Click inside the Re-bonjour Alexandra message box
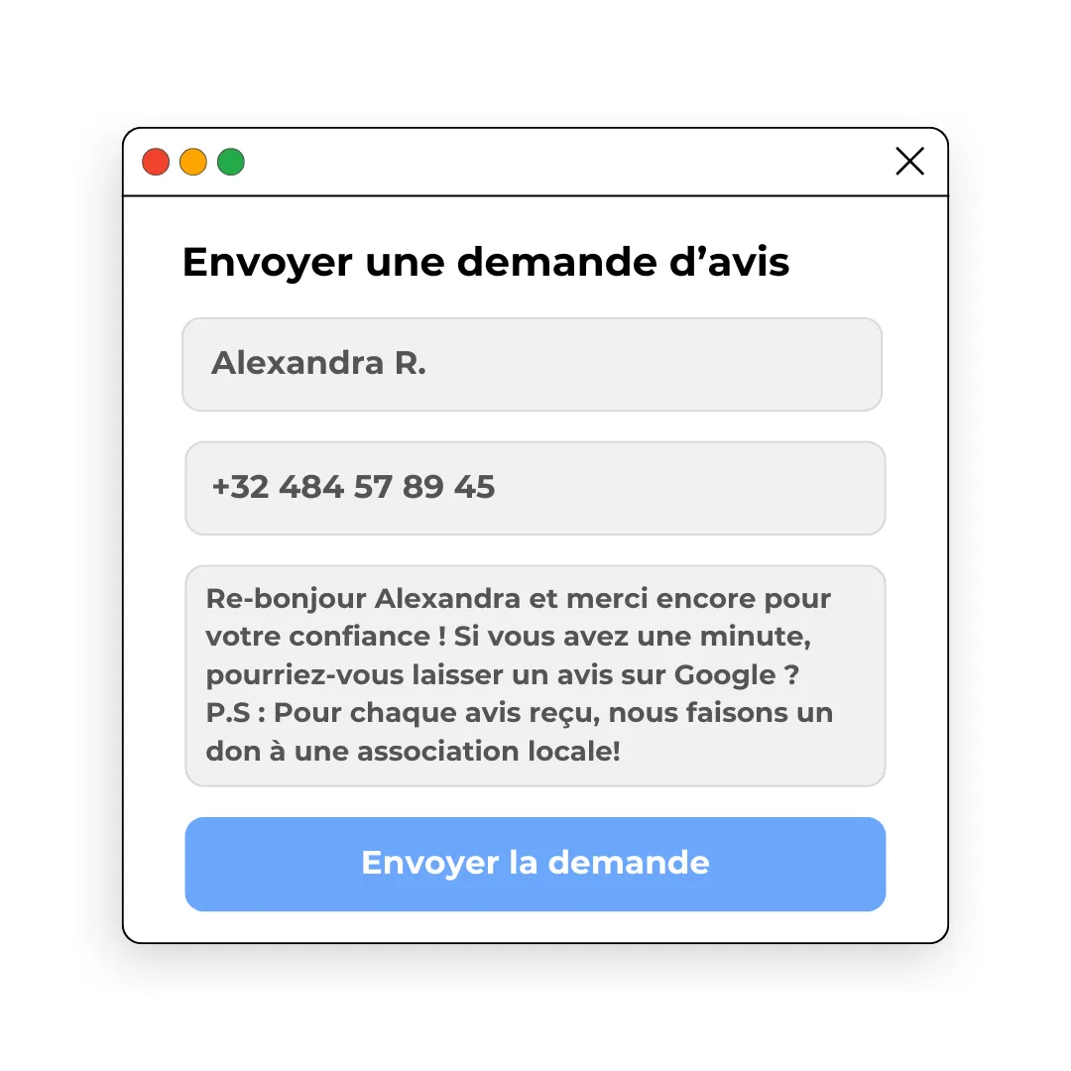 [x=535, y=675]
